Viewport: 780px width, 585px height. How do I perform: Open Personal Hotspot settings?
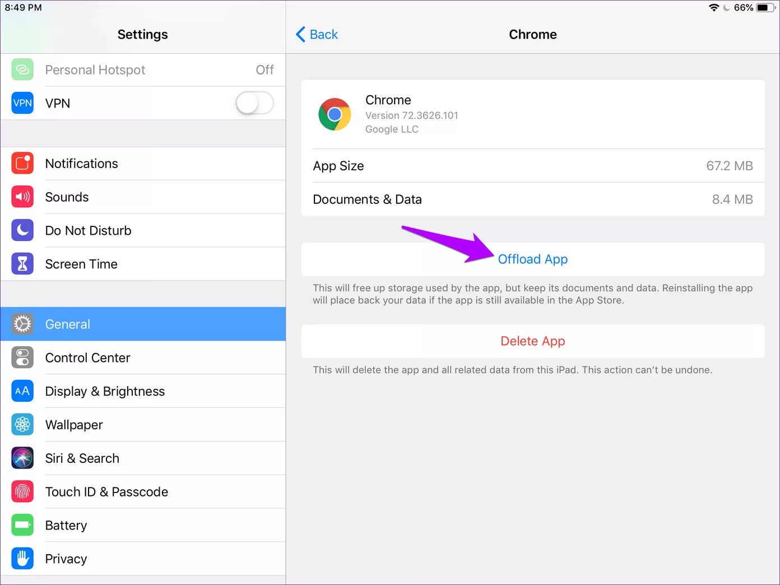tap(143, 70)
